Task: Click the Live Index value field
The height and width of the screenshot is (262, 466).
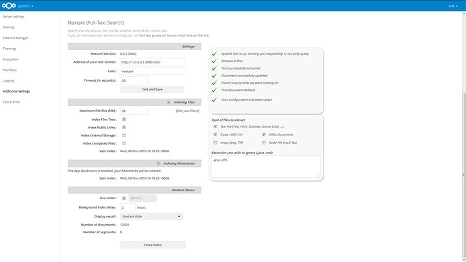Action: 143,198
